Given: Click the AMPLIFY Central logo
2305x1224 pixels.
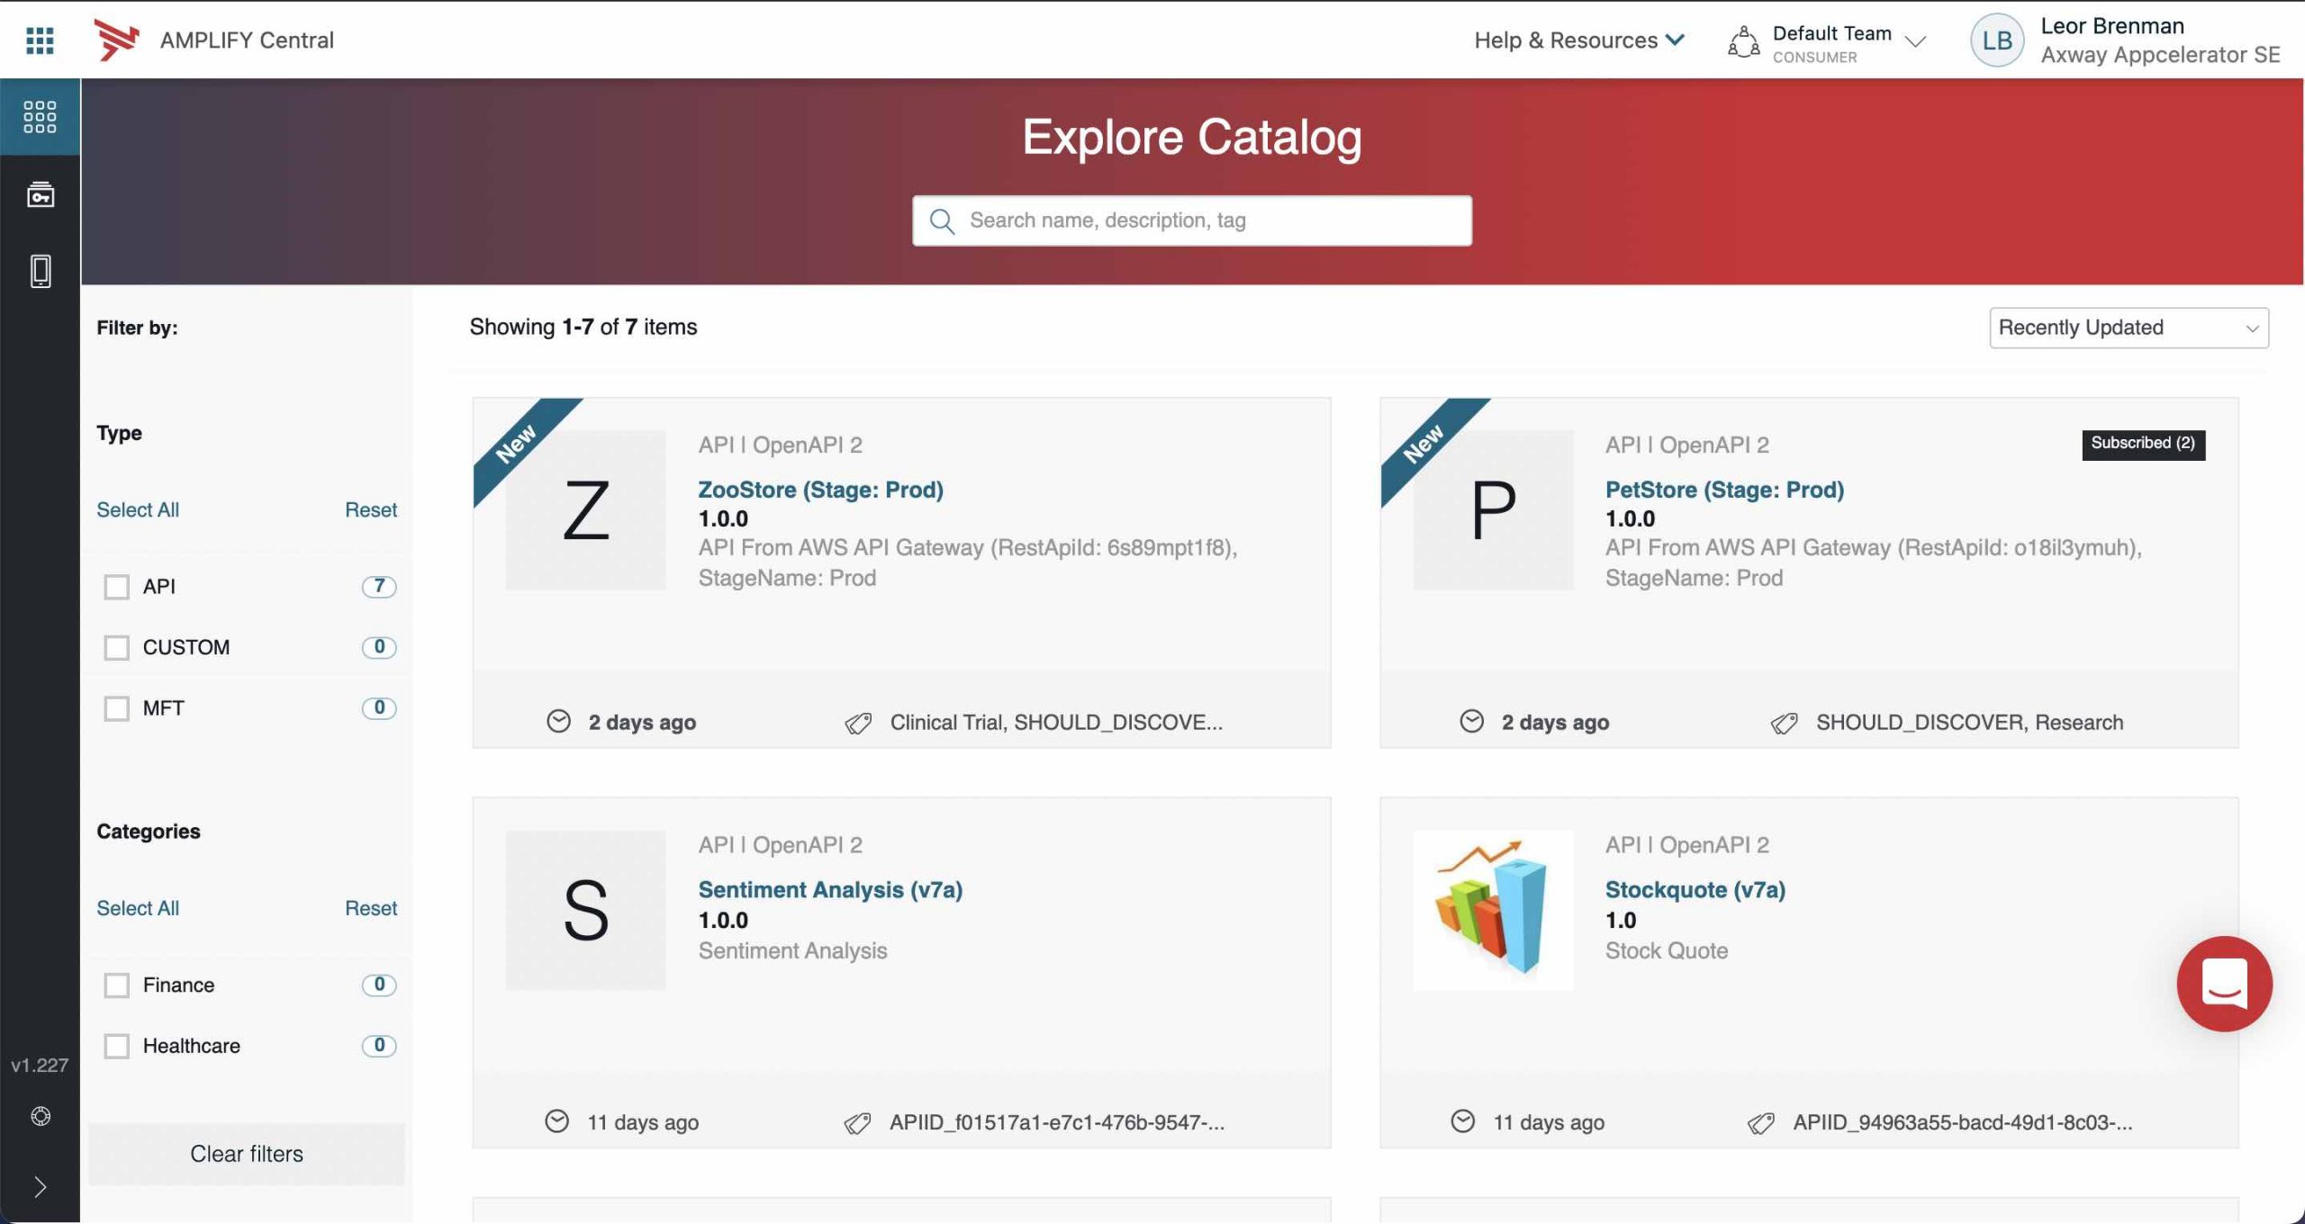Looking at the screenshot, I should point(116,40).
